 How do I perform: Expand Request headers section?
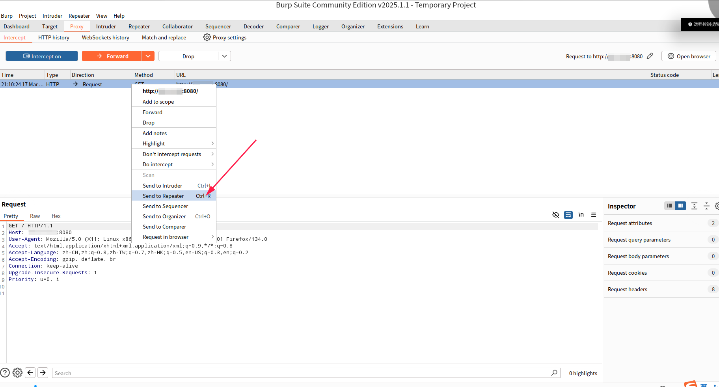[x=661, y=289]
